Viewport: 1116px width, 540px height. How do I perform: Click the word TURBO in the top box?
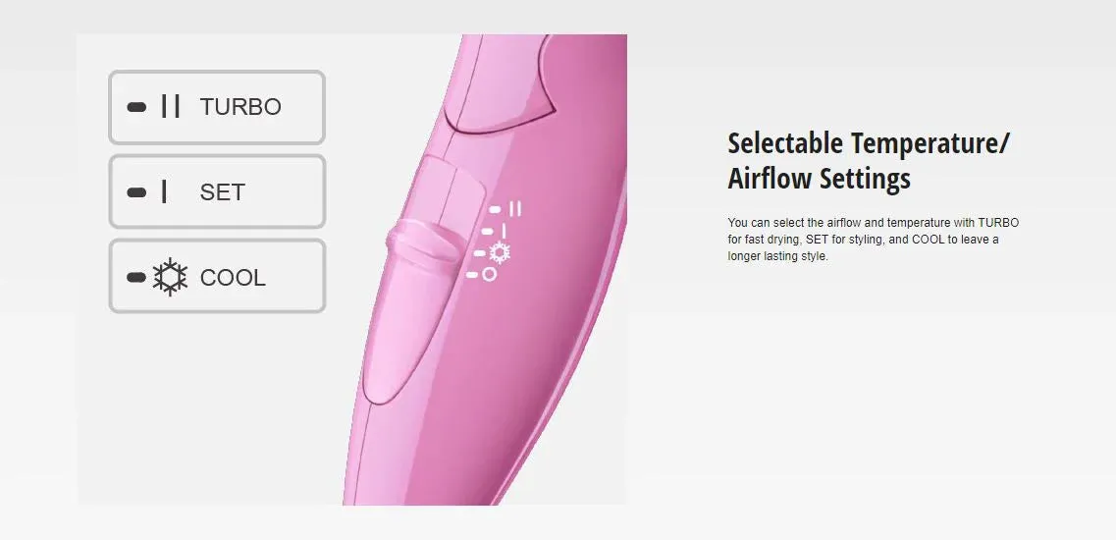click(x=240, y=107)
